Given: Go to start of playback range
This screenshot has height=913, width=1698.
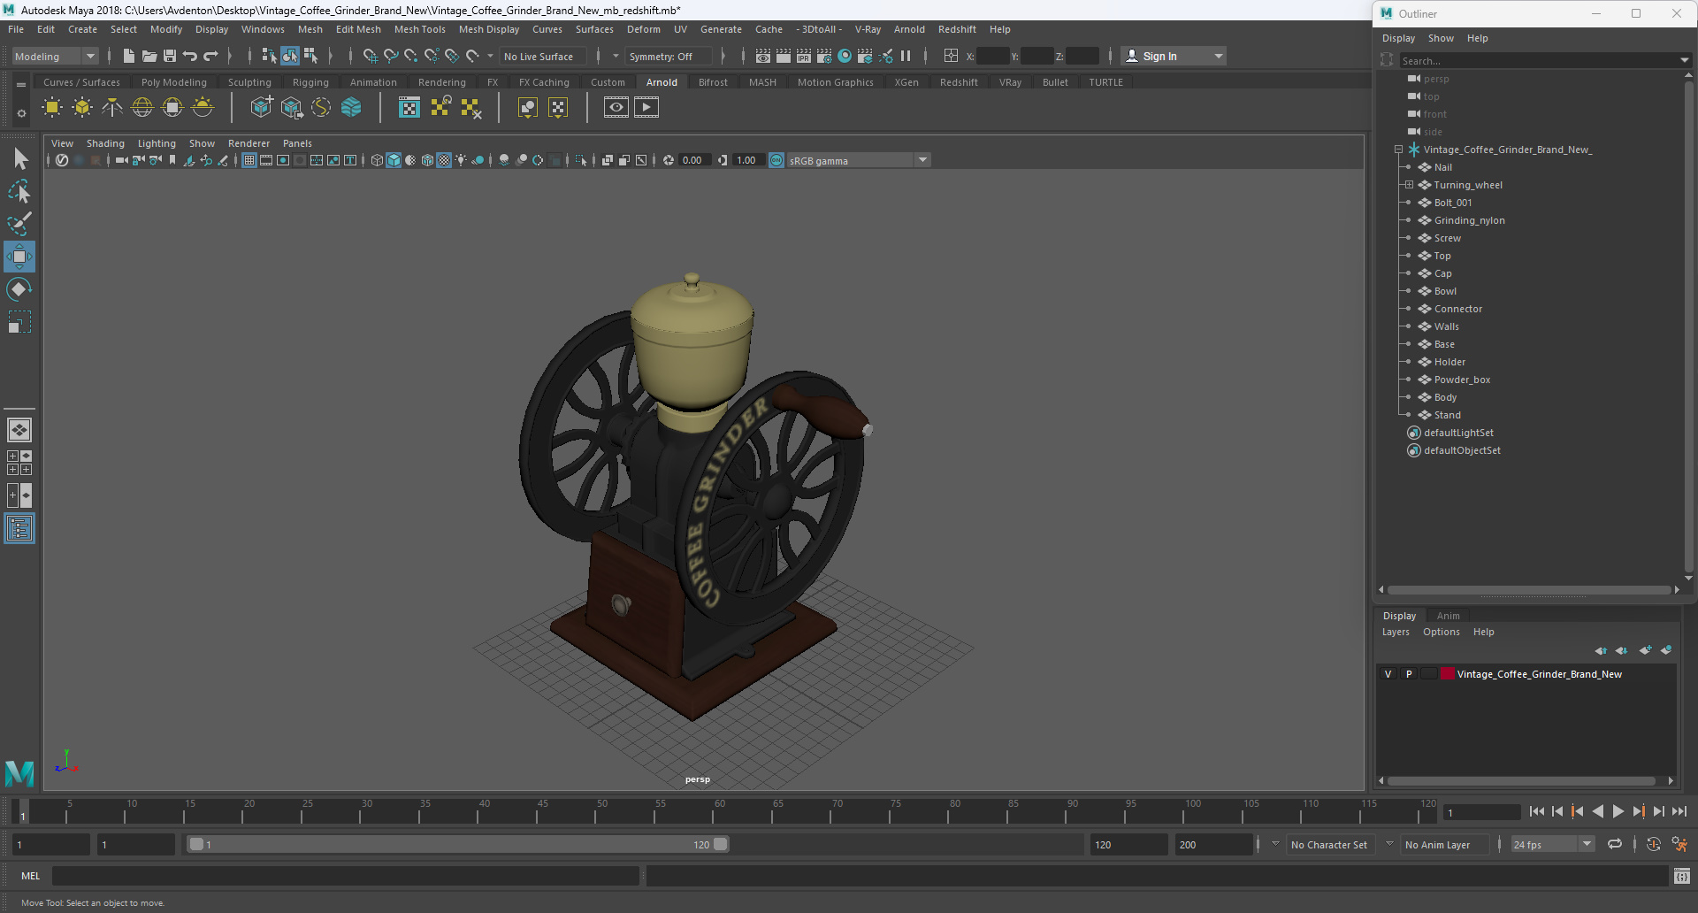Looking at the screenshot, I should 1536,811.
